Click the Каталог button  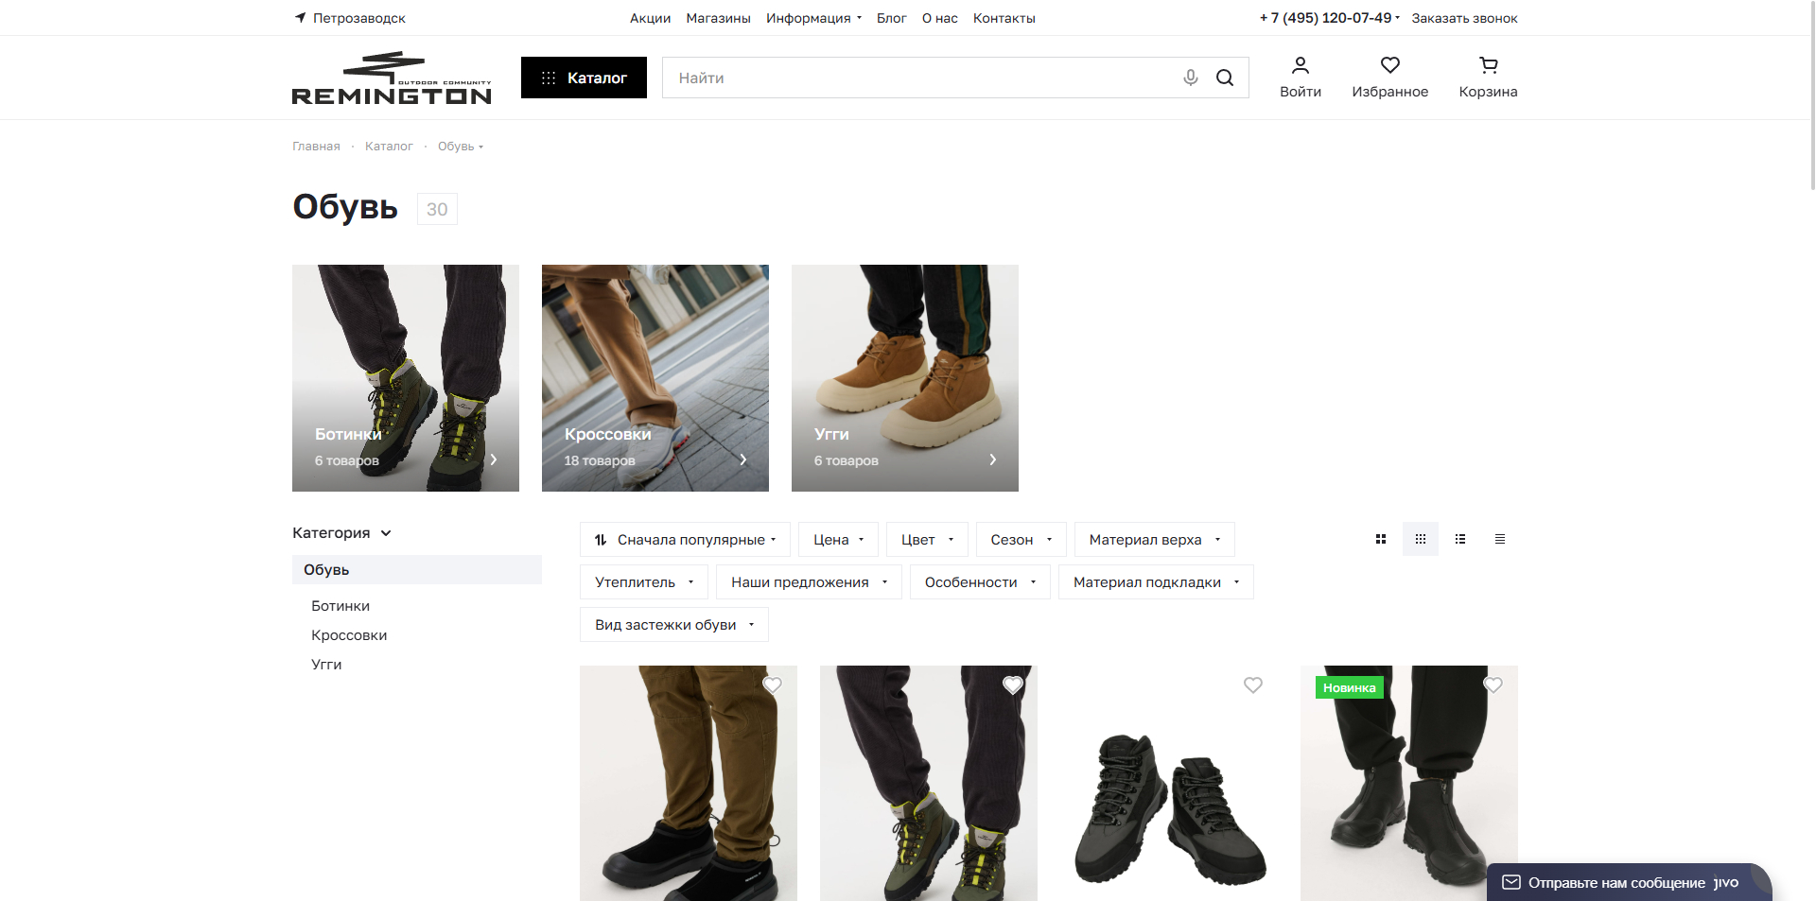(x=584, y=78)
